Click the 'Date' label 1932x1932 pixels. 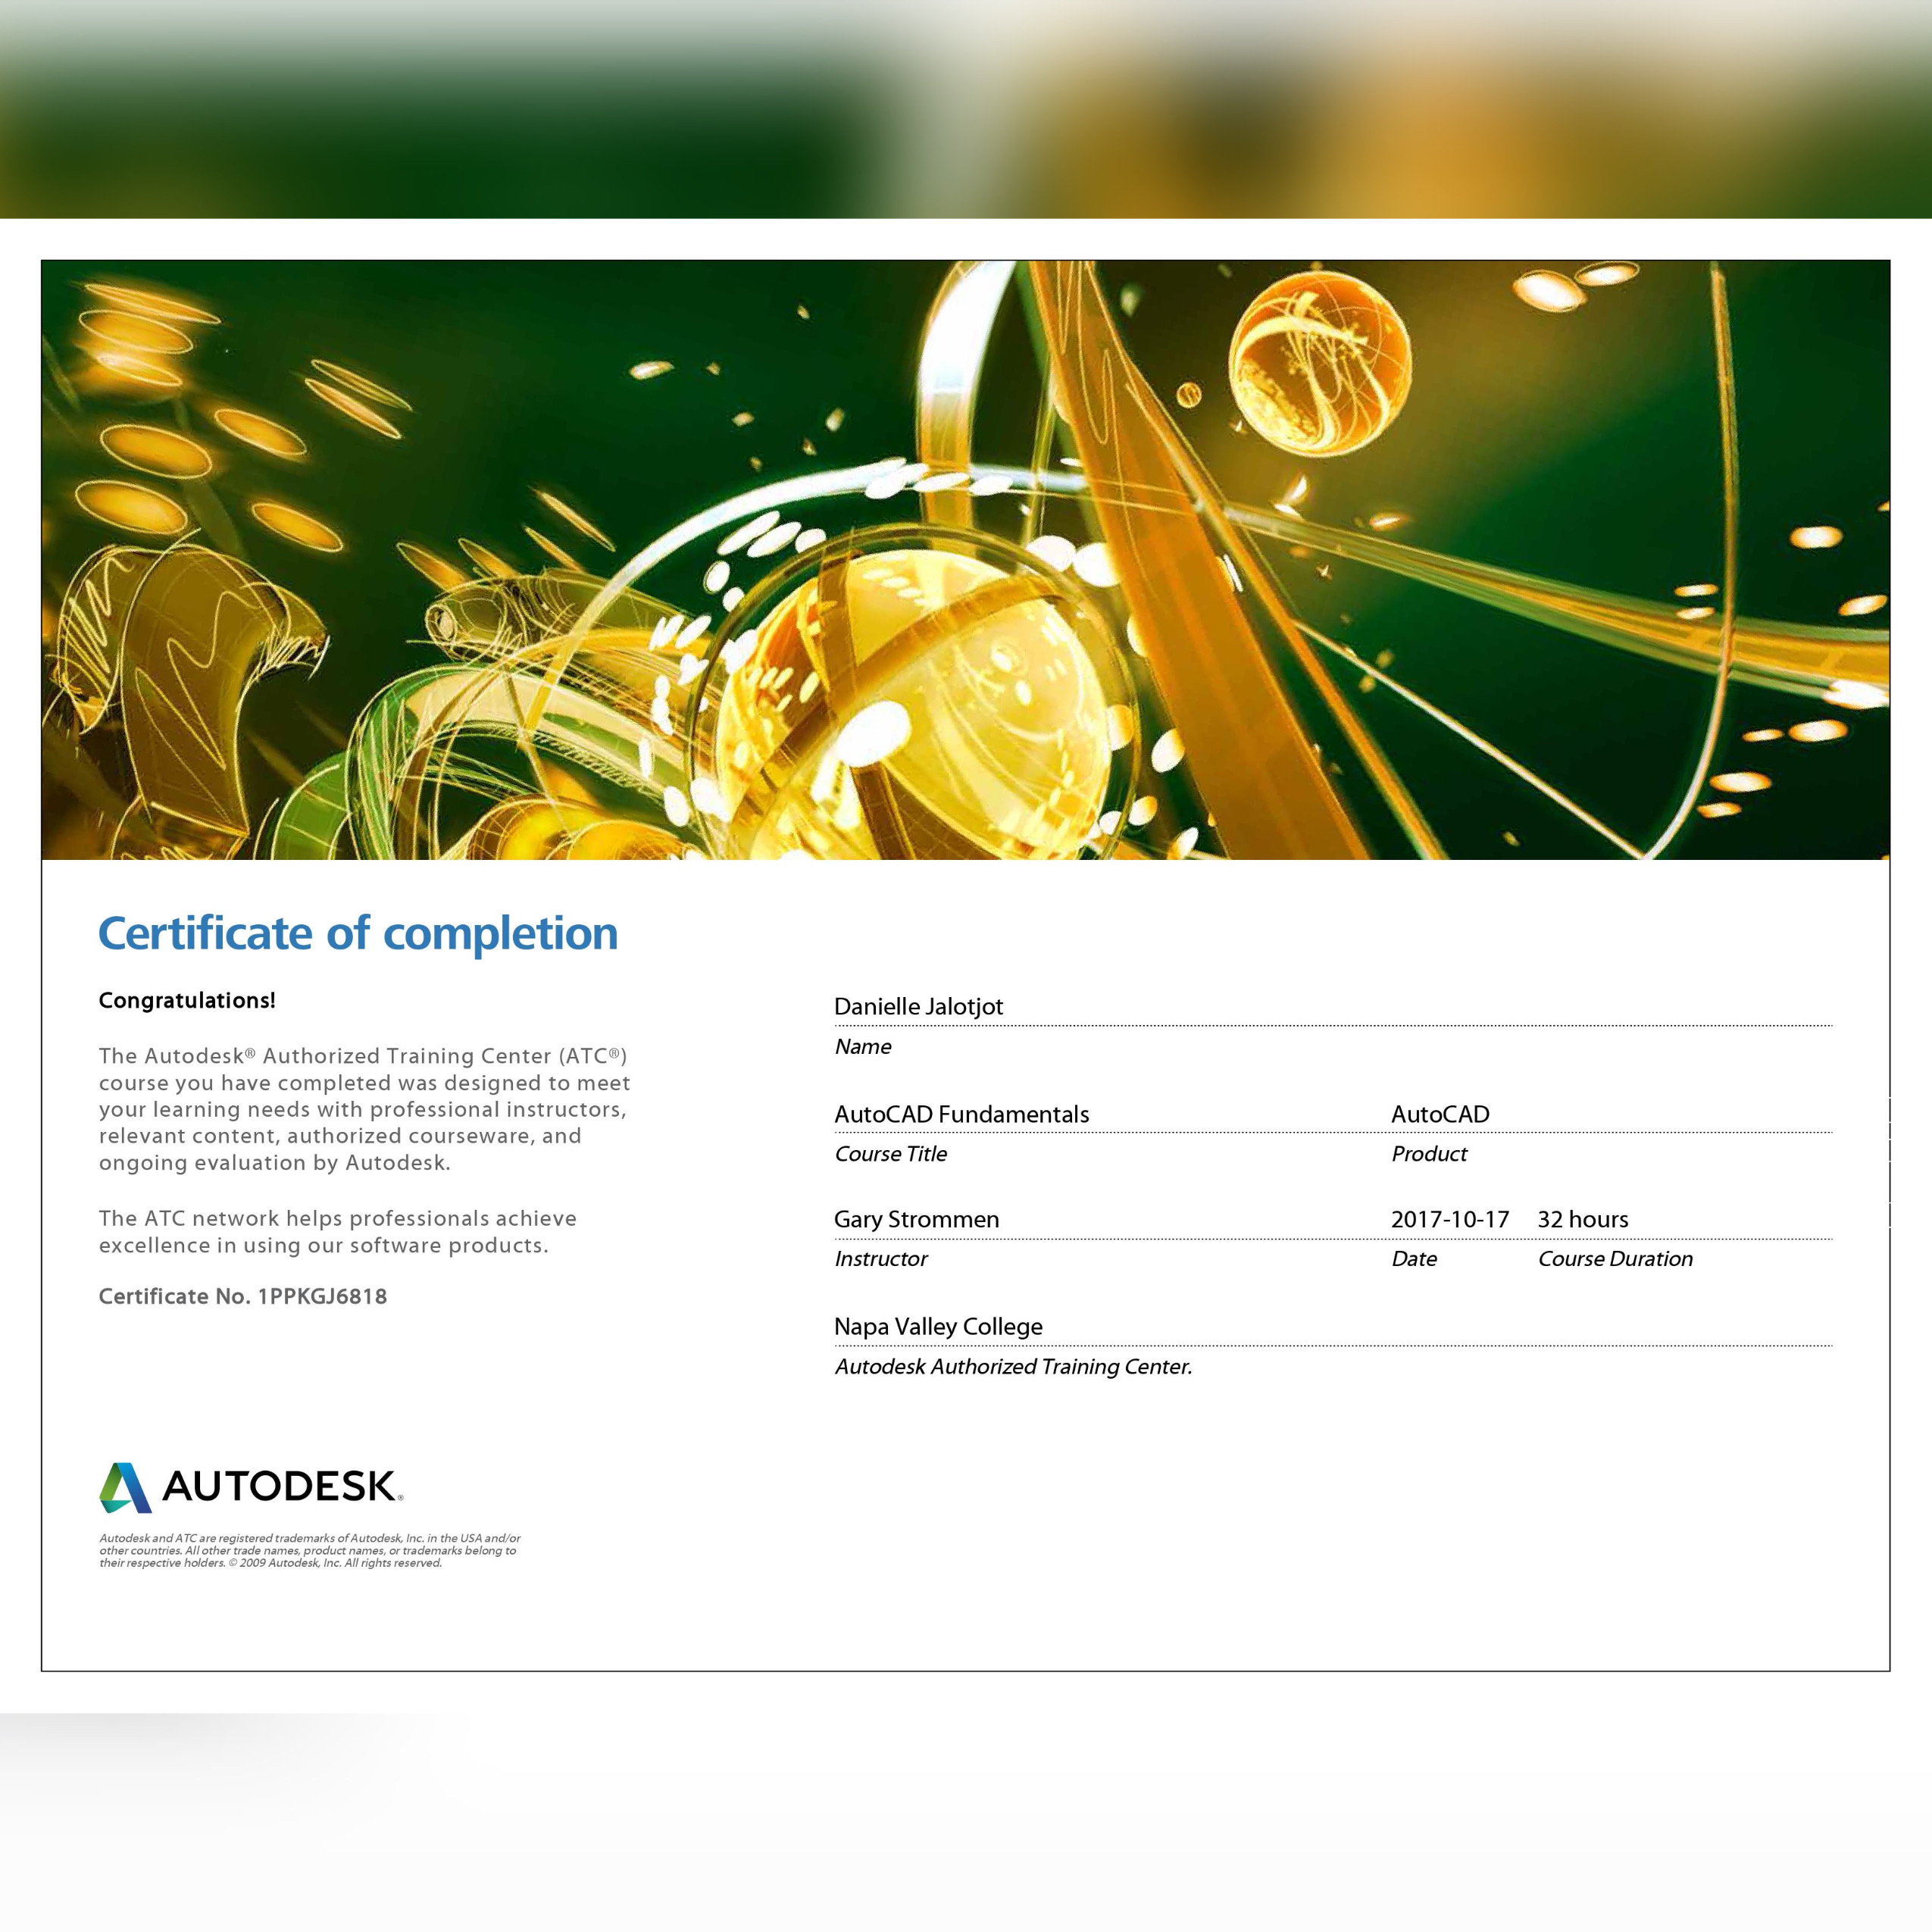point(1414,1259)
